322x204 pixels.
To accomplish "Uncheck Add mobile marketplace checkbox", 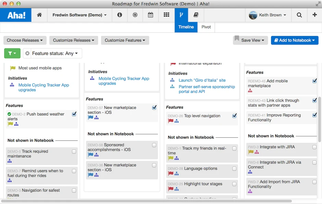I will point(314,81).
